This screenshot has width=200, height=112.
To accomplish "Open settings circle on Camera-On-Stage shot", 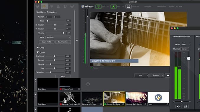I will point(123,104).
